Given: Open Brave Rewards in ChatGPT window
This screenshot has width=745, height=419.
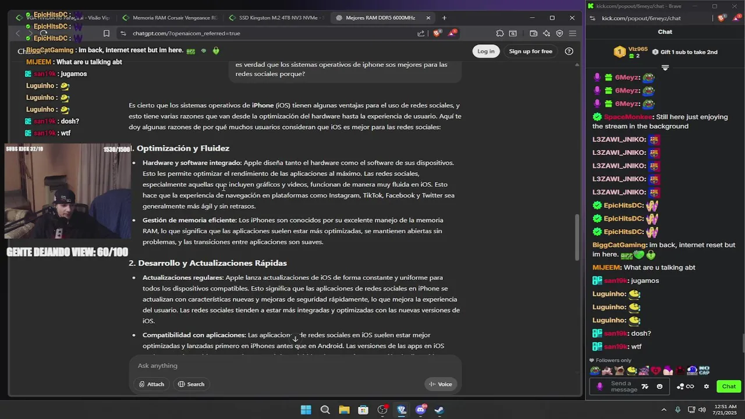Looking at the screenshot, I should pyautogui.click(x=452, y=33).
